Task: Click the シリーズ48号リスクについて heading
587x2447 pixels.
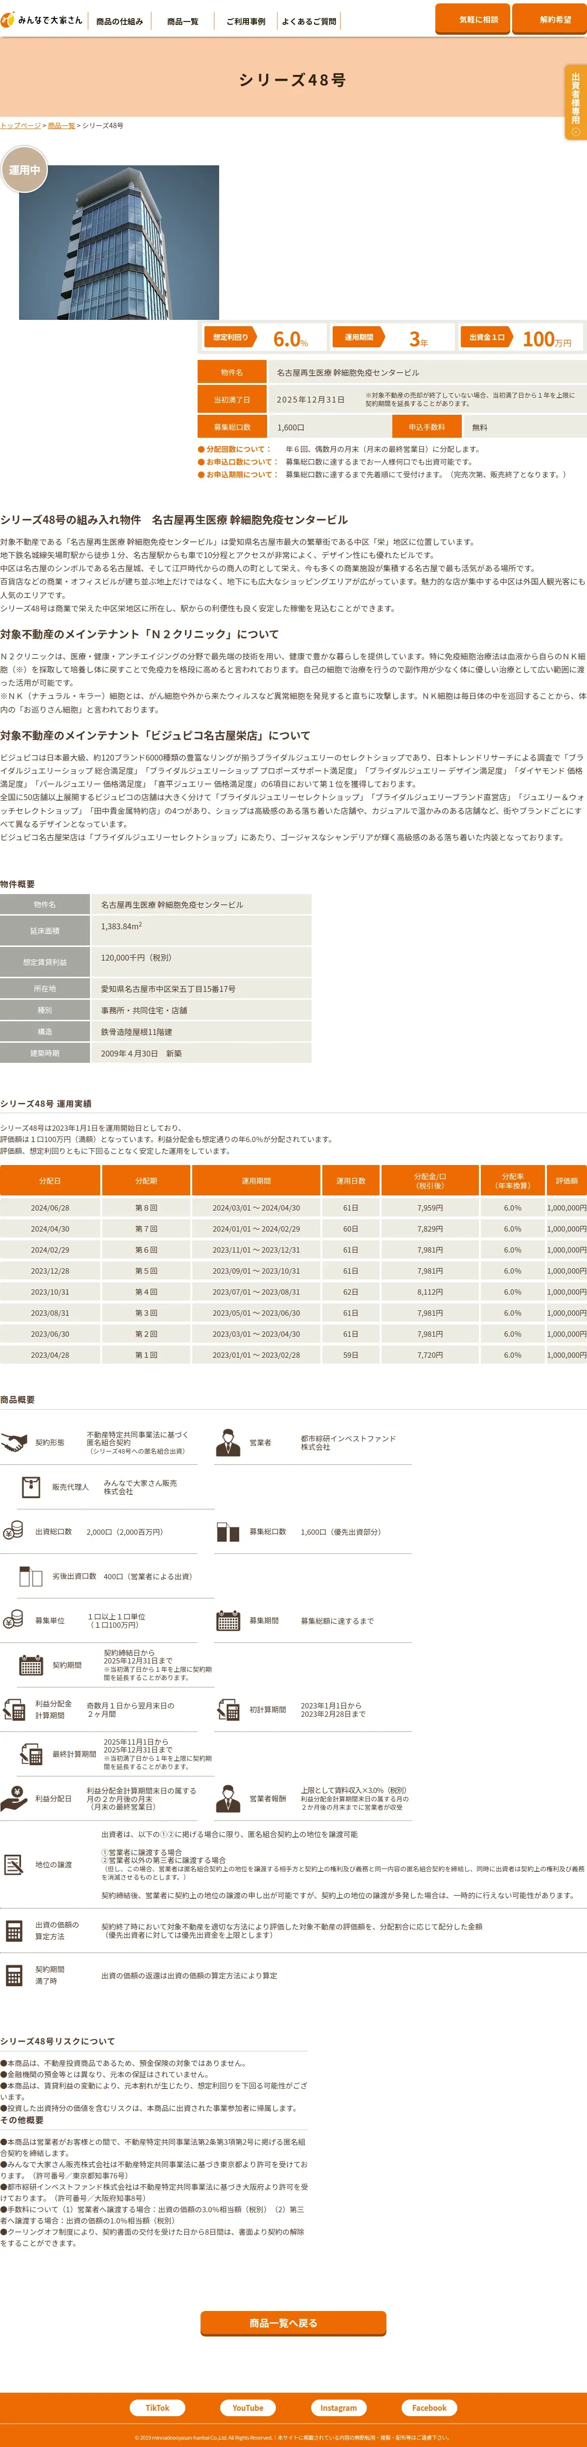Action: tap(57, 2042)
